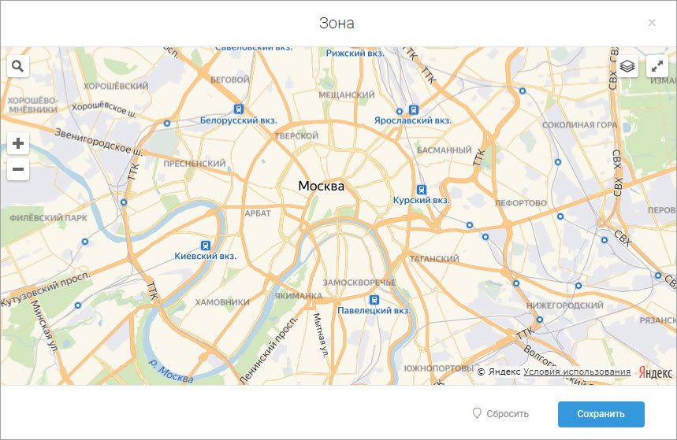This screenshot has height=440, width=677.
Task: Click the ФИЛЁВСКИЙ ПАРК district label
Action: [48, 218]
